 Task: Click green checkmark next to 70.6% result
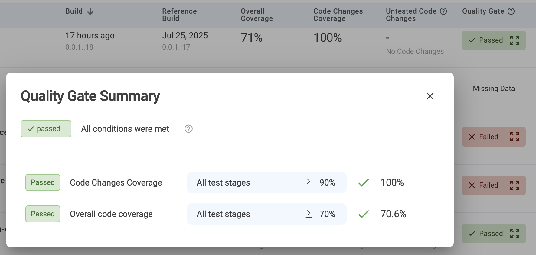pyautogui.click(x=364, y=214)
